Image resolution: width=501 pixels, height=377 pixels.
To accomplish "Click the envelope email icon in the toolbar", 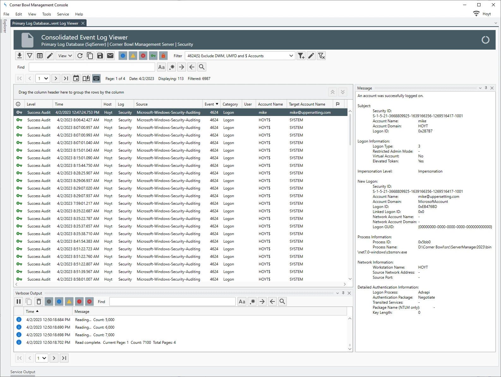I will (x=110, y=56).
